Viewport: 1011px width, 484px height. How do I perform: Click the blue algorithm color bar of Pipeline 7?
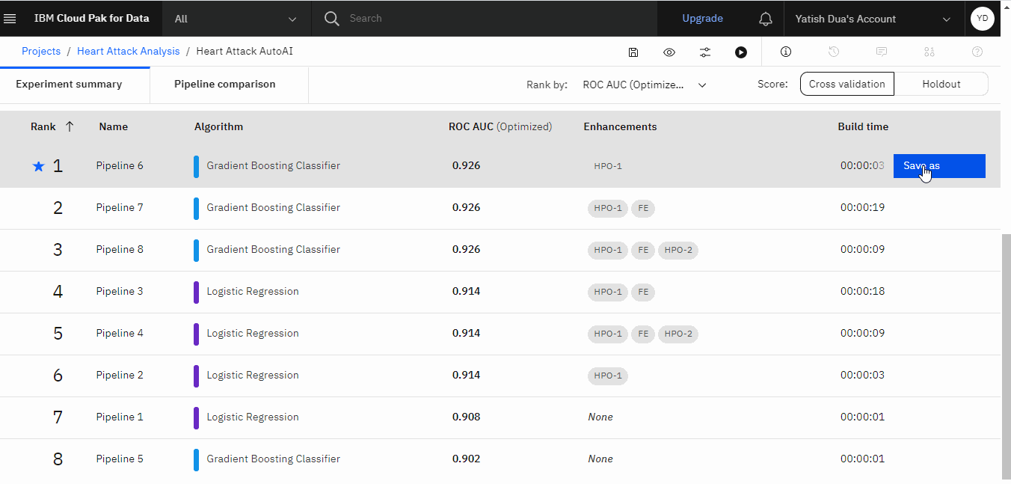click(196, 208)
